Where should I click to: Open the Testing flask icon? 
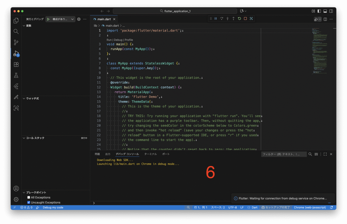tap(16, 75)
